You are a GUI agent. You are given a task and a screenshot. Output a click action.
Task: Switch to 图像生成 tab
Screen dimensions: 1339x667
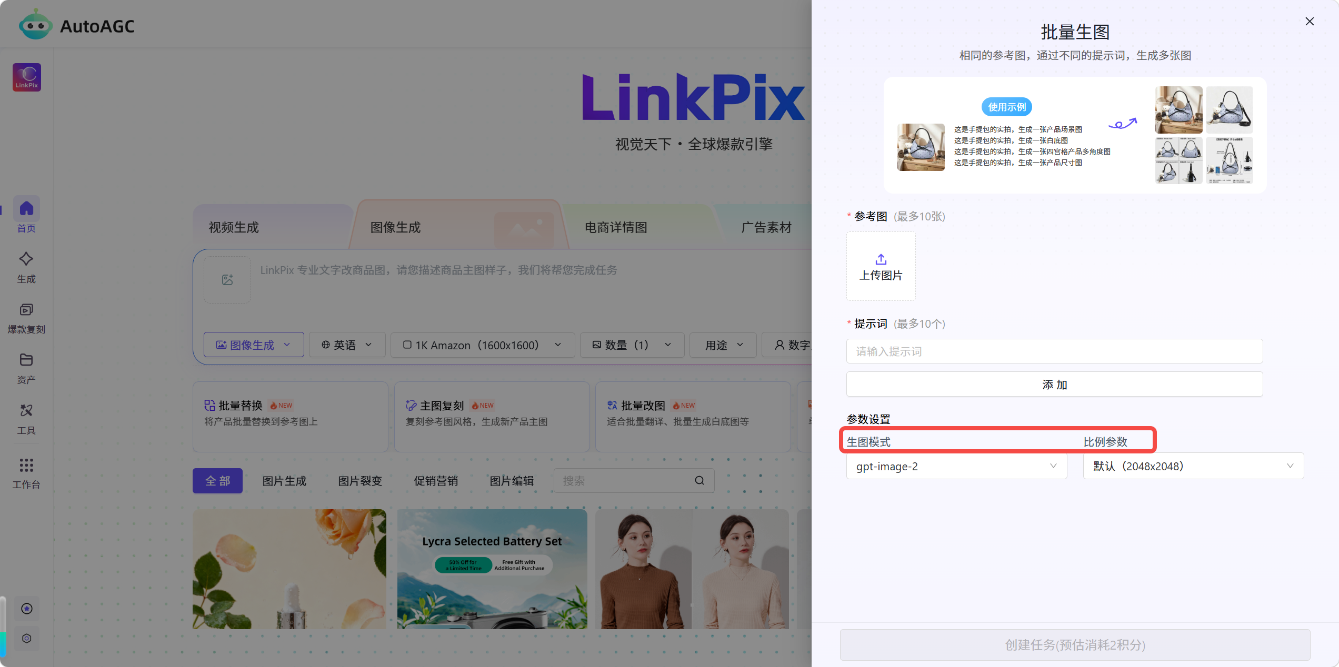pos(395,227)
